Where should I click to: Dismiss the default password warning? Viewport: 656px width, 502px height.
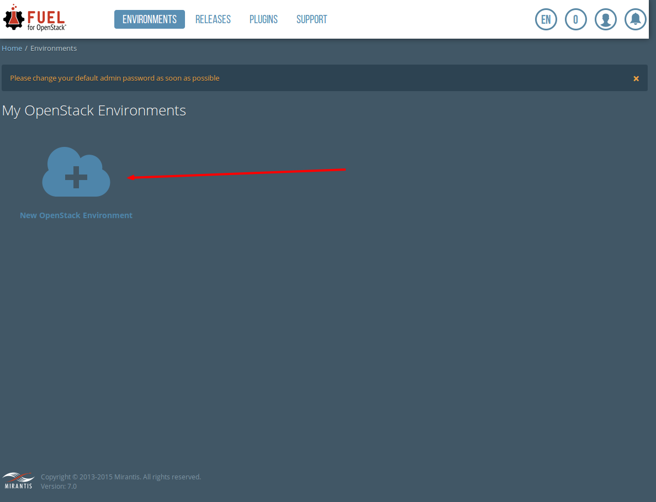pos(636,78)
